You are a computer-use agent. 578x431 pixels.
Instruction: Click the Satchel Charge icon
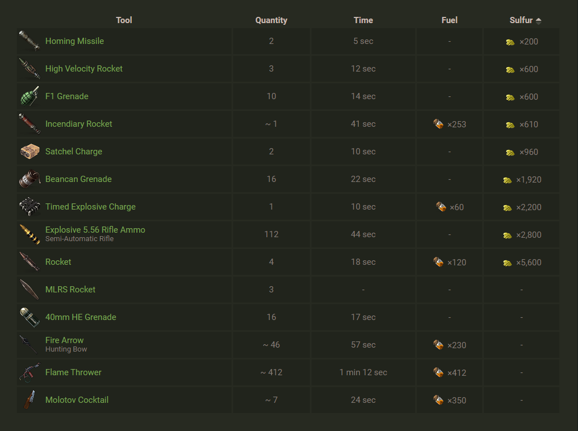tap(29, 152)
